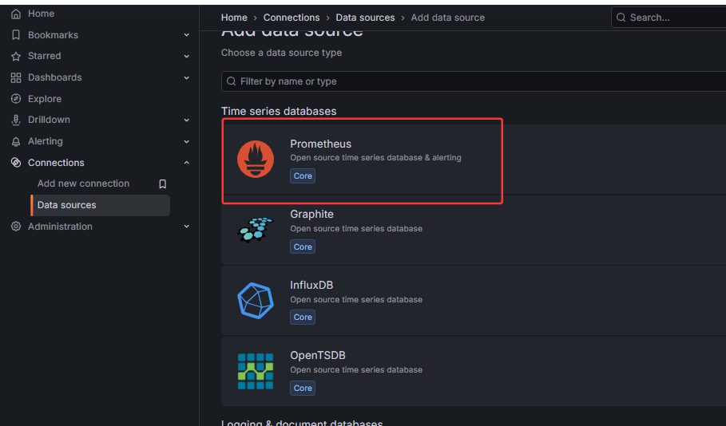Image resolution: width=726 pixels, height=426 pixels.
Task: Click the Connections icon in sidebar
Action: [x=16, y=163]
